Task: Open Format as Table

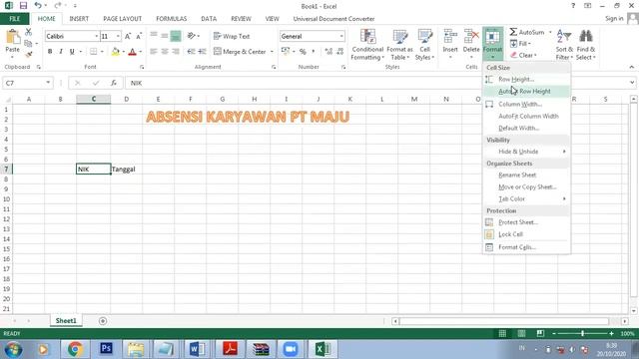Action: (x=399, y=45)
